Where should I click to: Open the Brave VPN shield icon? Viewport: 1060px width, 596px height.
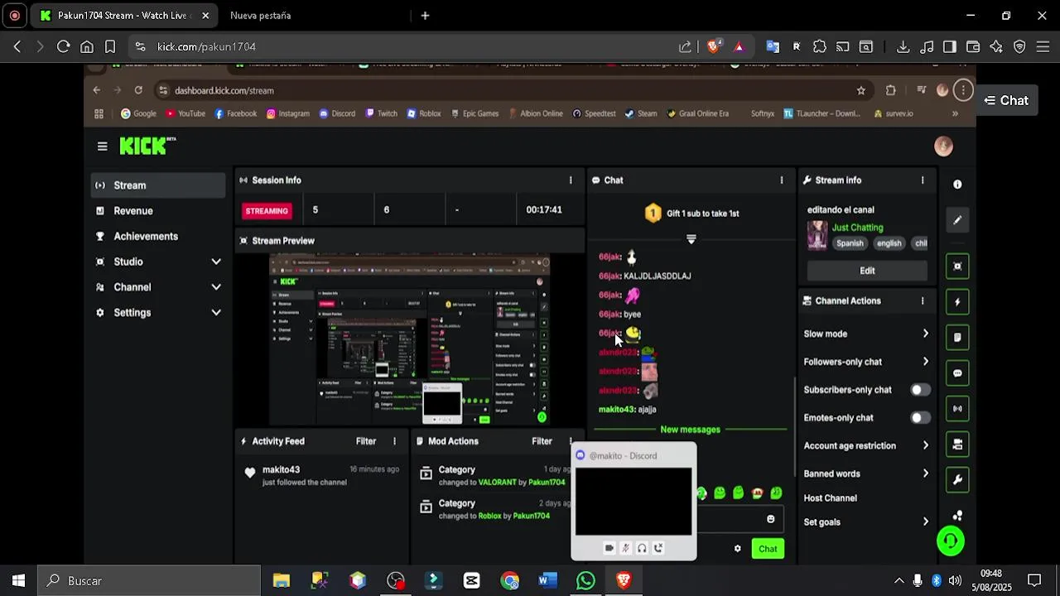click(1019, 46)
